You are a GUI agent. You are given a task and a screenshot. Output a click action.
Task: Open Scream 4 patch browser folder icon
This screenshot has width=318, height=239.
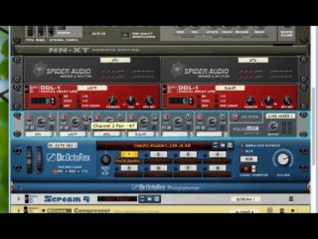150,199
